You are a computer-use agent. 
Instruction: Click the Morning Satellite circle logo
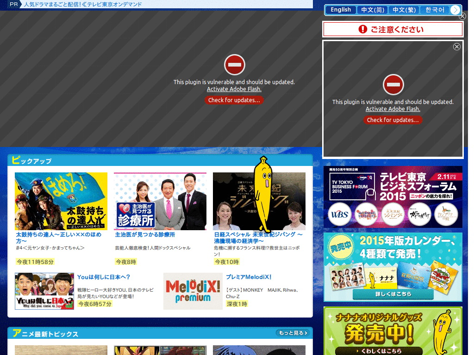tap(366, 214)
